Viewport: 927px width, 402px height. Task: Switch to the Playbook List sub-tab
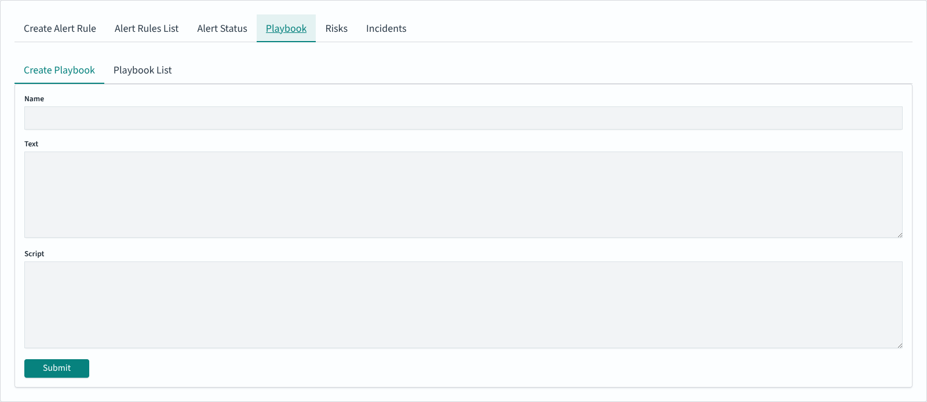tap(143, 70)
